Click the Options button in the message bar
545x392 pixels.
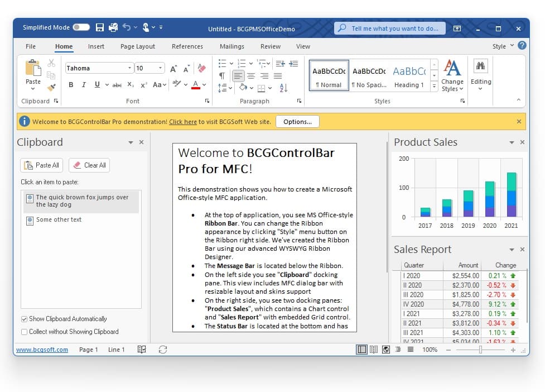[x=297, y=121]
